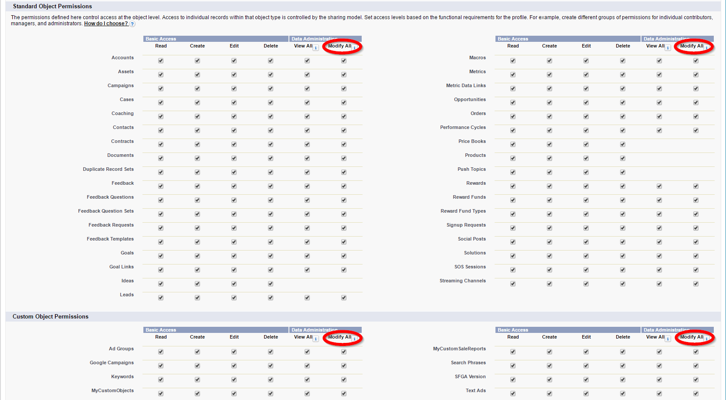726x400 pixels.
Task: Uncheck Modify All for Metrics
Action: click(x=696, y=75)
